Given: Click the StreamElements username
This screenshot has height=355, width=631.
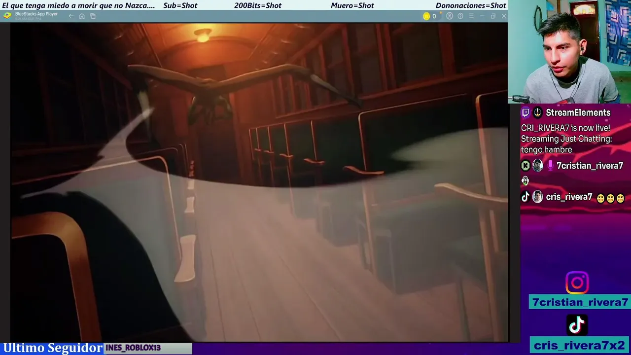Looking at the screenshot, I should pos(578,113).
